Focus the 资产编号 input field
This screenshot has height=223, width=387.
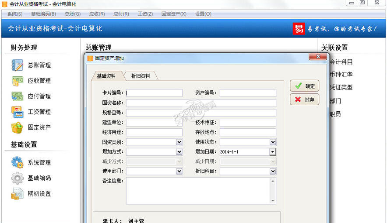point(248,93)
